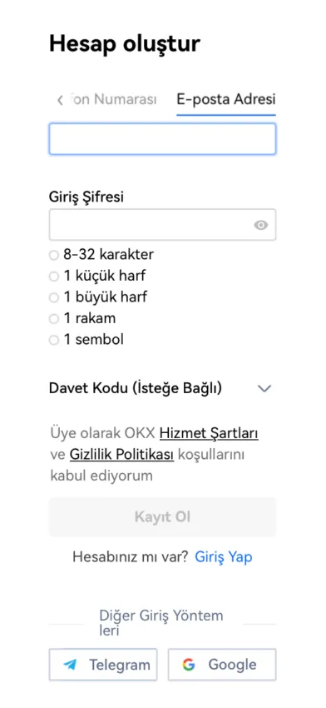Viewport: 326px width, 708px height.
Task: Focus the email address input field
Action: [162, 139]
